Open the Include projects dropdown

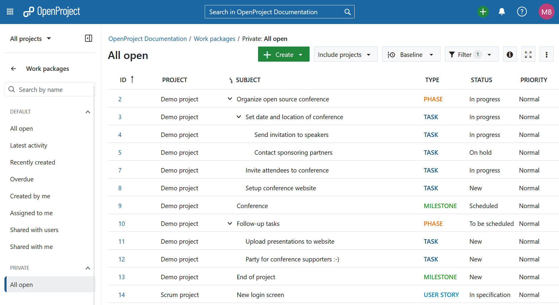[346, 54]
